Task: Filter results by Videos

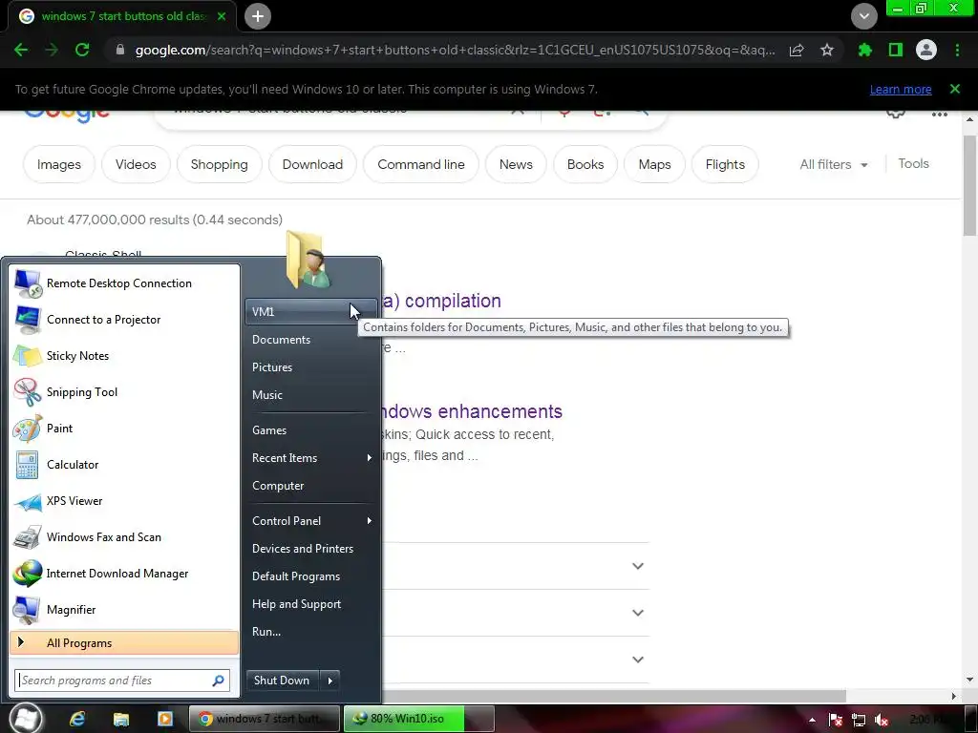Action: tap(136, 164)
